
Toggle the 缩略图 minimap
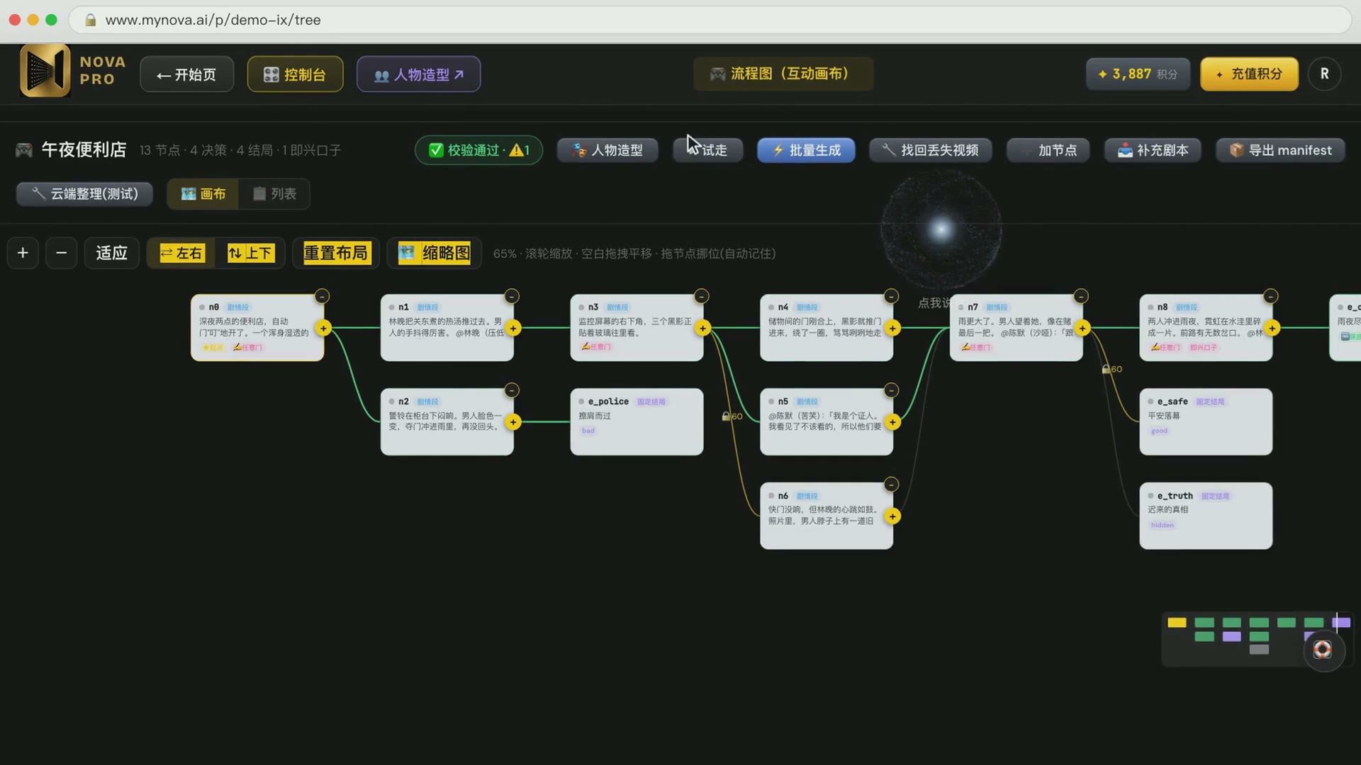pos(434,253)
